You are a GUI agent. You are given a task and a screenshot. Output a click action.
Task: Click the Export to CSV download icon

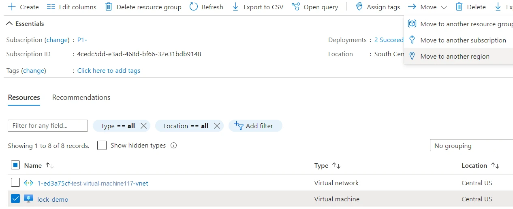[235, 7]
